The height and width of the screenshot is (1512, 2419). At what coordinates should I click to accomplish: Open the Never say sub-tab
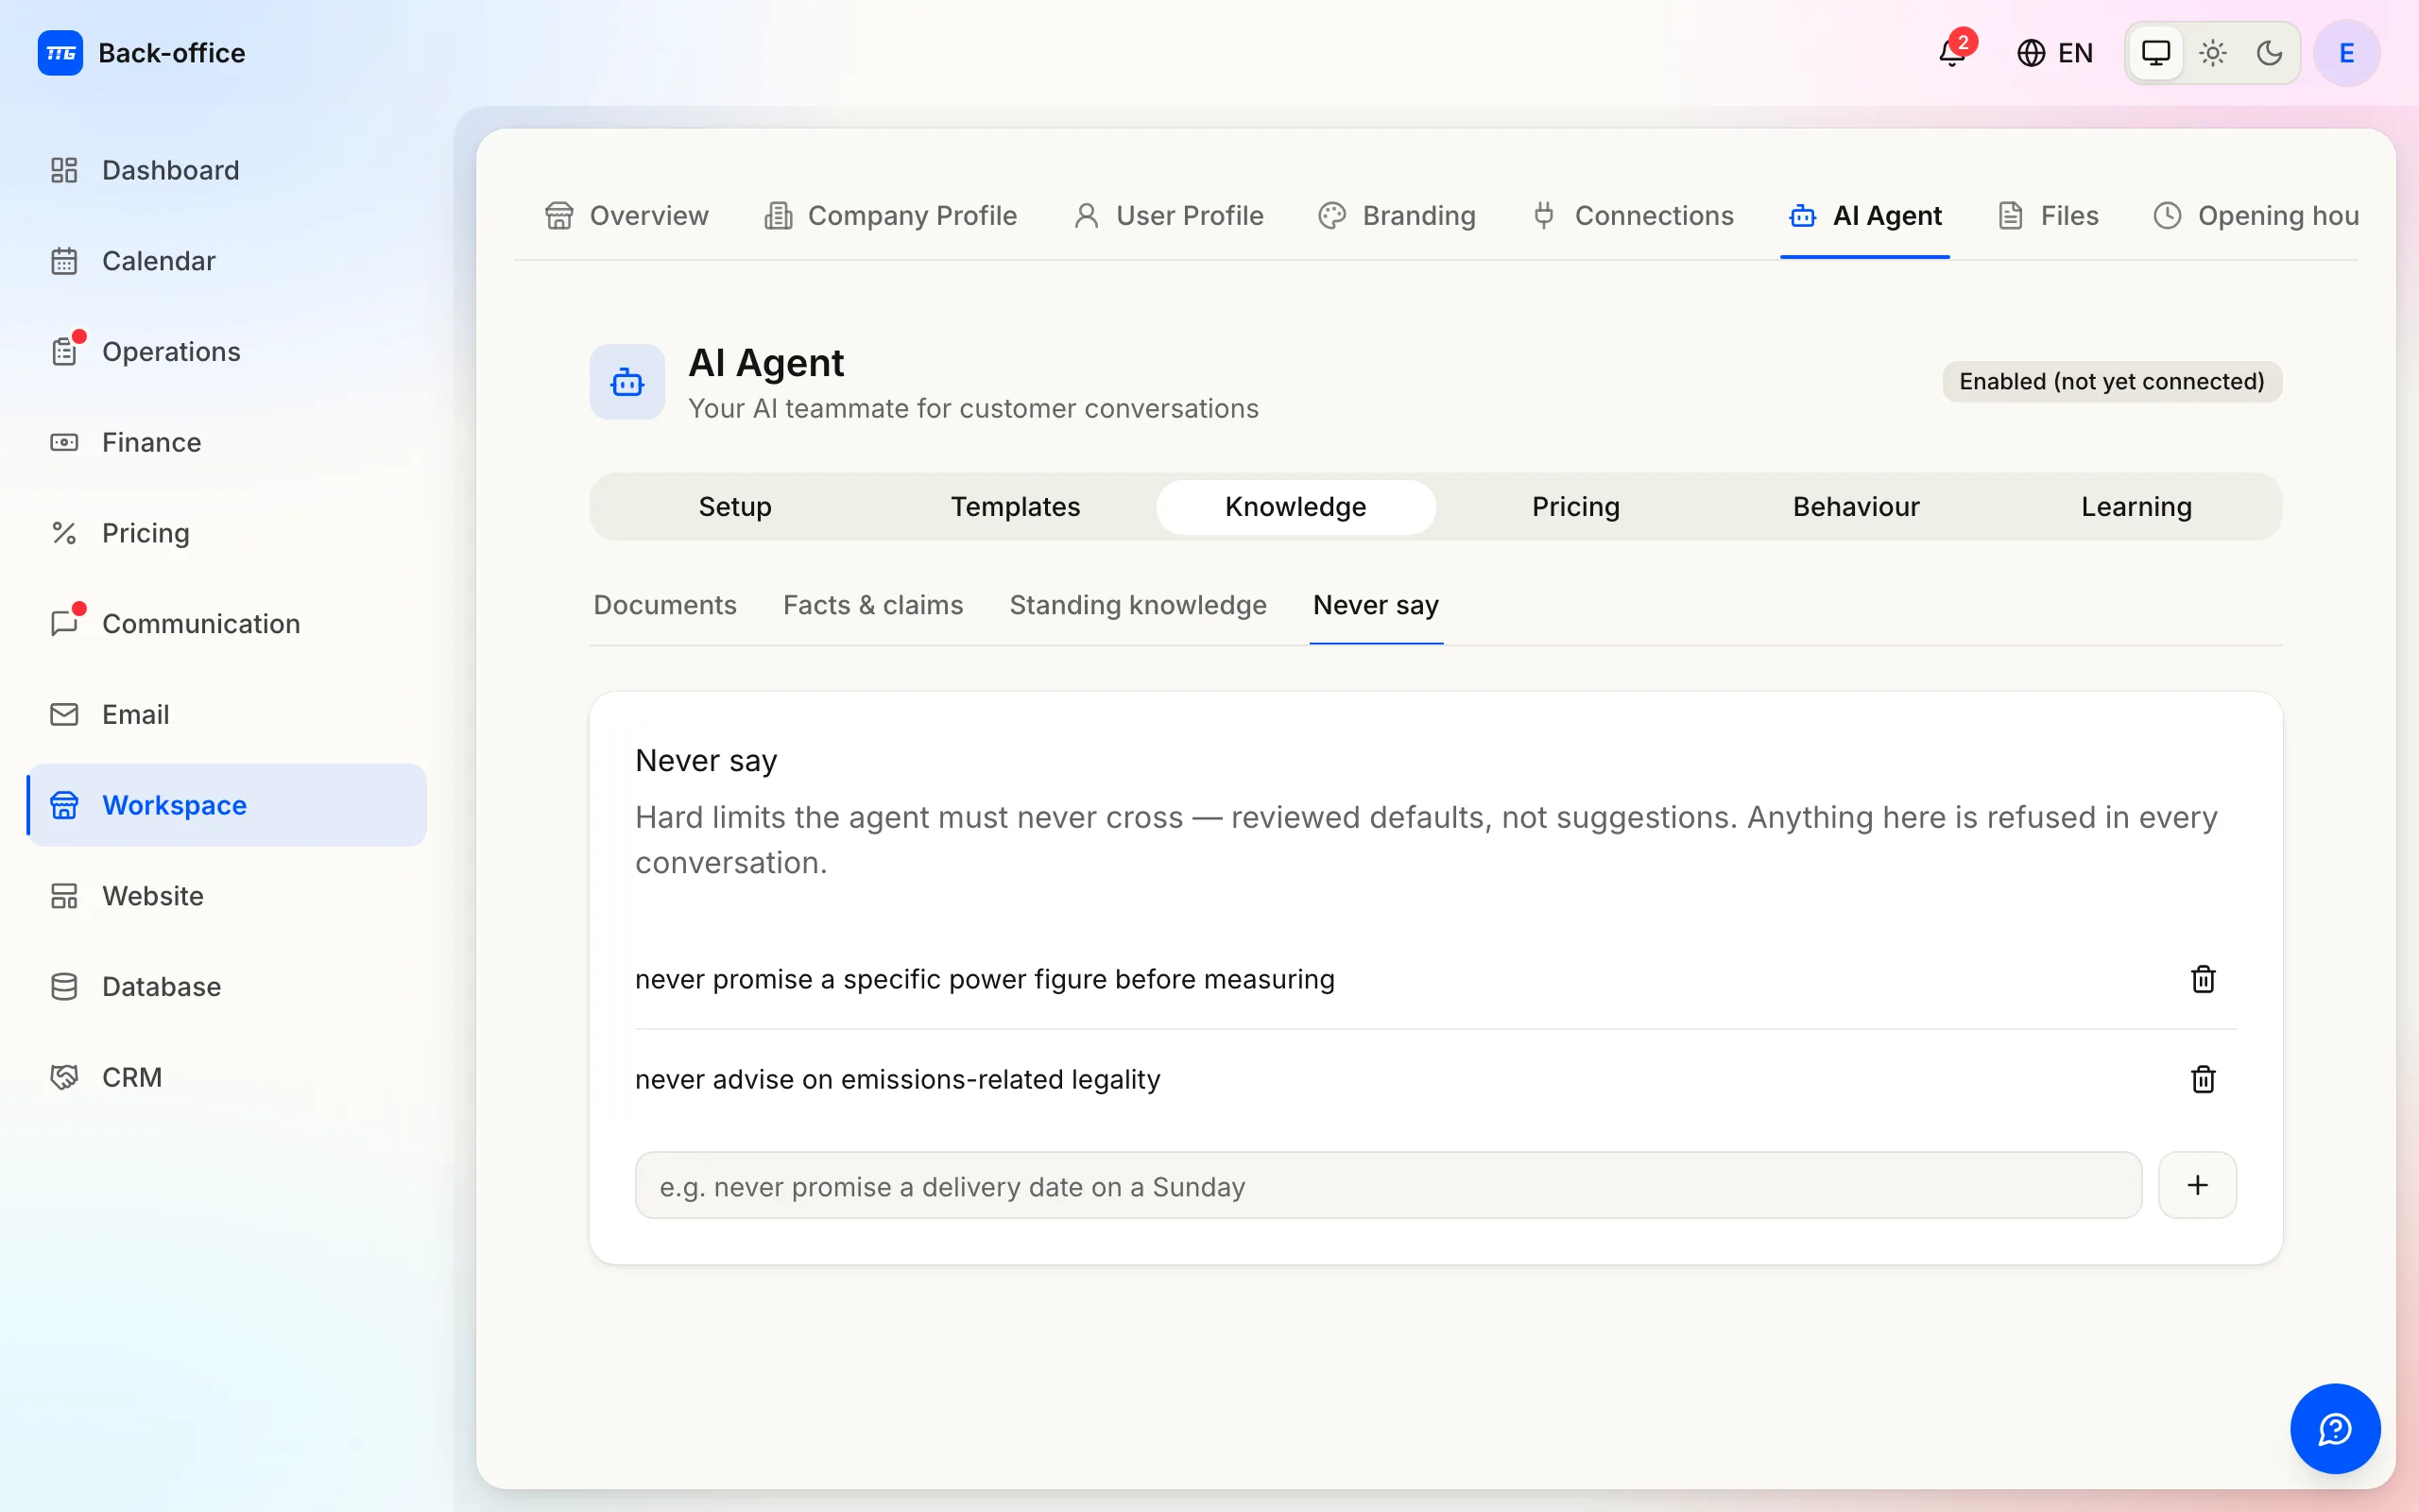tap(1377, 606)
